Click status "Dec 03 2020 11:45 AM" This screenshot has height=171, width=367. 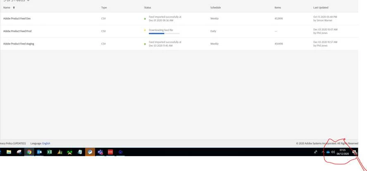point(160,45)
